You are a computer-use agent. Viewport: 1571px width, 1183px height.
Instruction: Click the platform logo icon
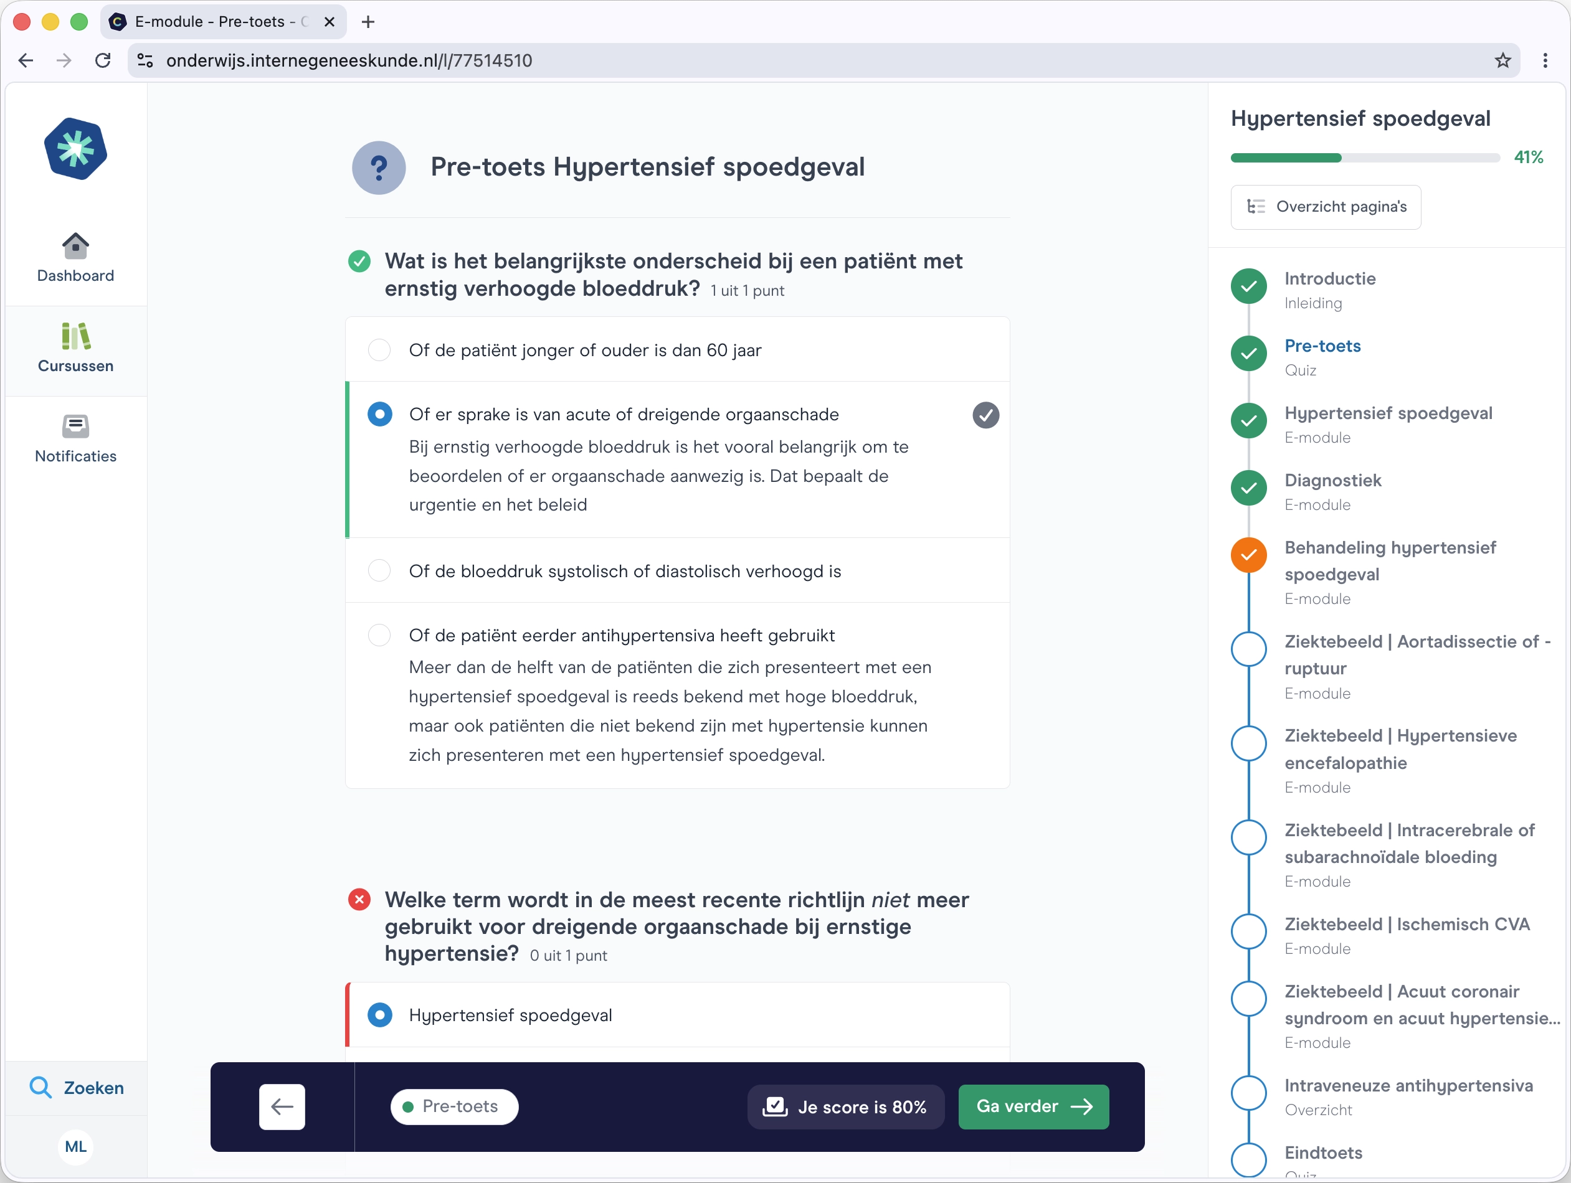point(75,149)
